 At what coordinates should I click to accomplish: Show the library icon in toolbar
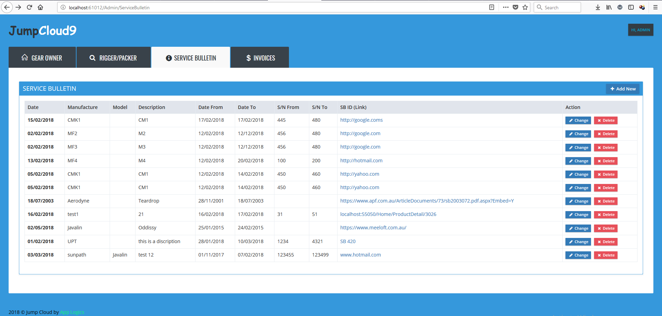(609, 7)
